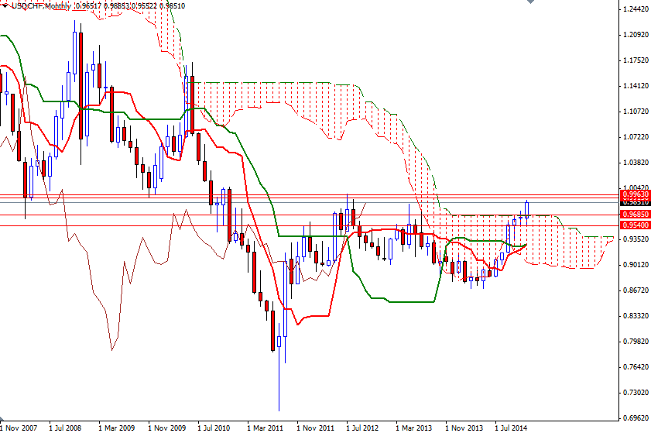Screen dimensions: 651x433
Task: Open the chart menu triangle beside USDCHF
Action: click(x=5, y=6)
